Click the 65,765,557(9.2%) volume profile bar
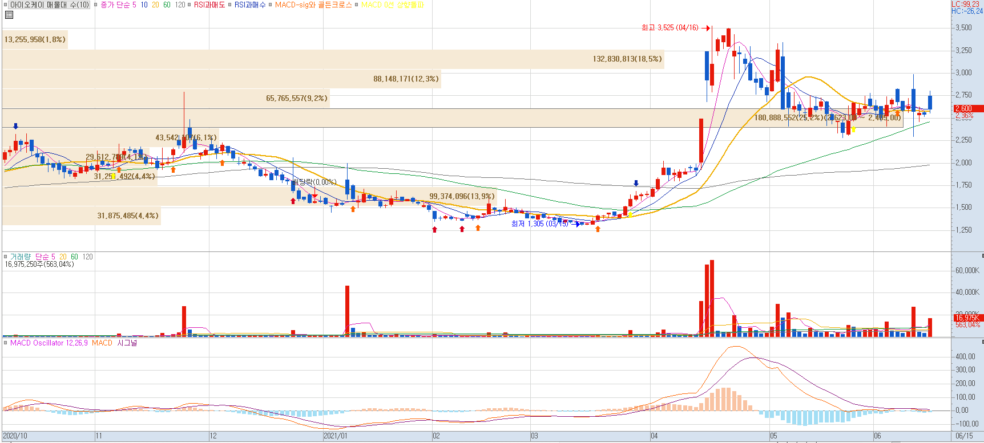The height and width of the screenshot is (443, 984). click(x=166, y=98)
